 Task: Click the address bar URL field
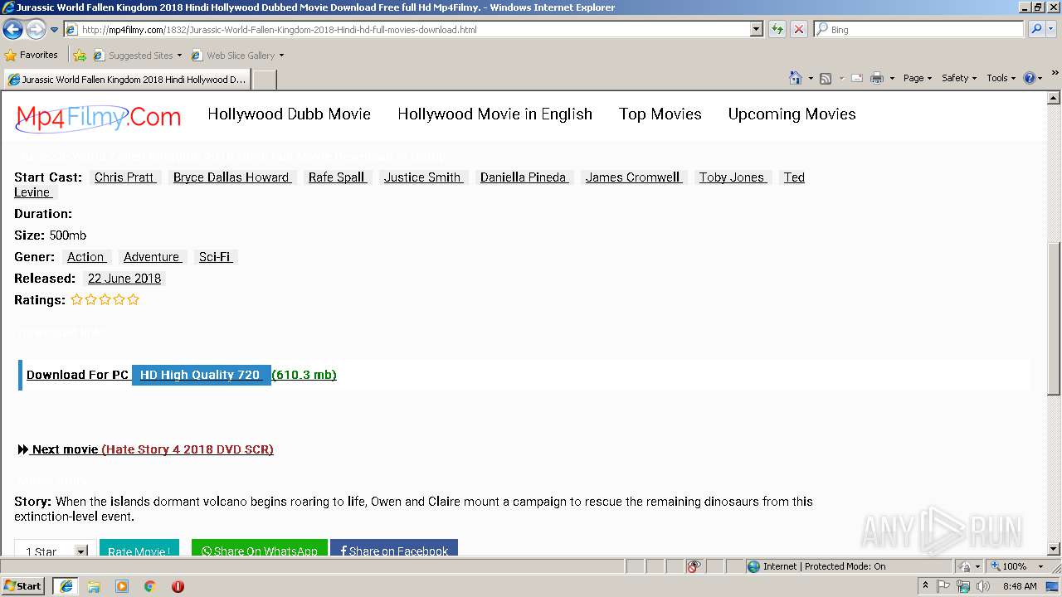[407, 29]
